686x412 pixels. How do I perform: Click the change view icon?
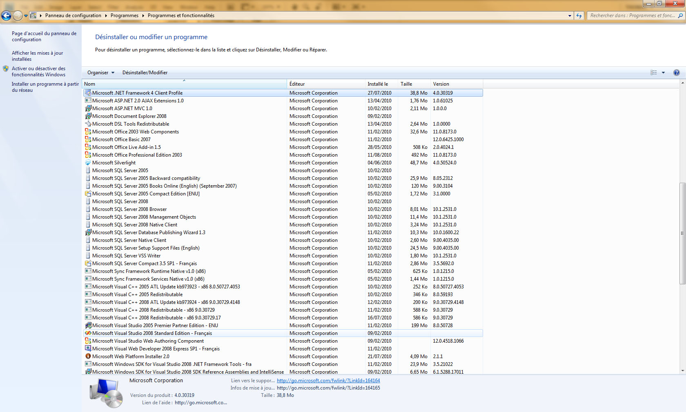[x=654, y=73]
